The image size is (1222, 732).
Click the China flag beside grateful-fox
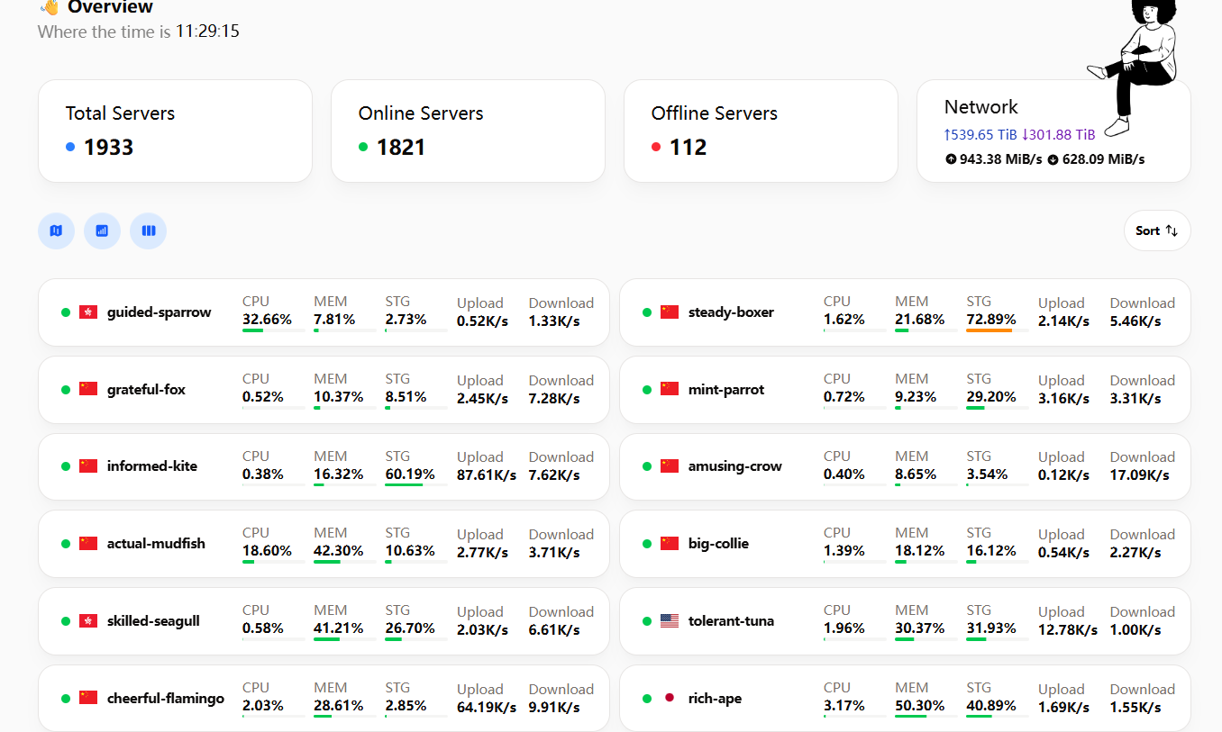88,389
